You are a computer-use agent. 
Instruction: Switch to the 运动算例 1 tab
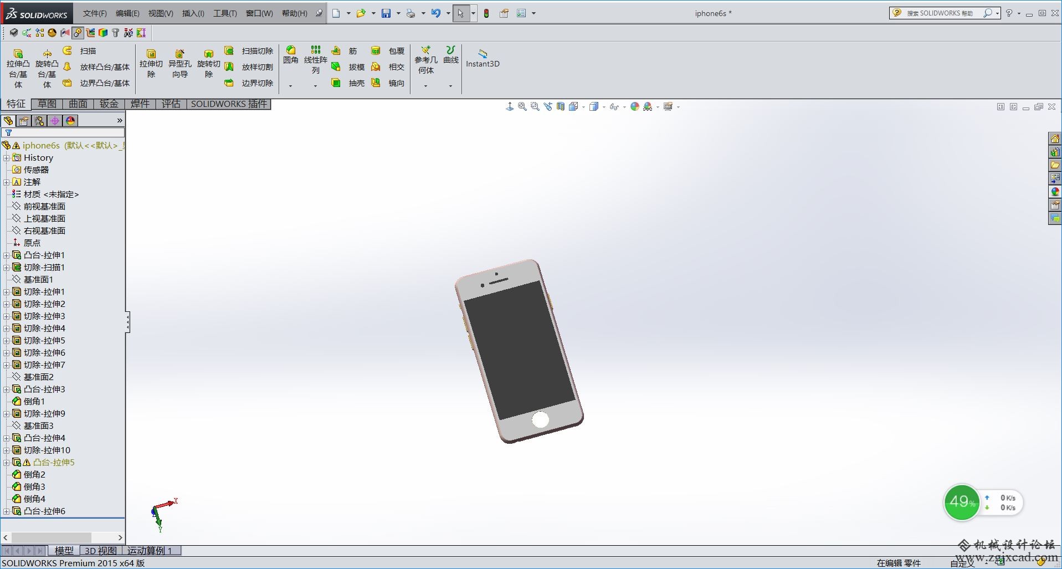(x=150, y=551)
